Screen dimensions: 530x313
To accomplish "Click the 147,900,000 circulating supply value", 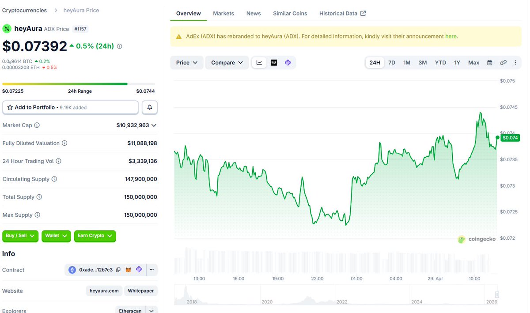I will click(141, 179).
